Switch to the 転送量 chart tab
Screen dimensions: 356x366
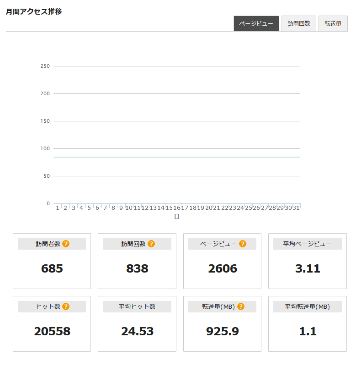[x=333, y=23]
